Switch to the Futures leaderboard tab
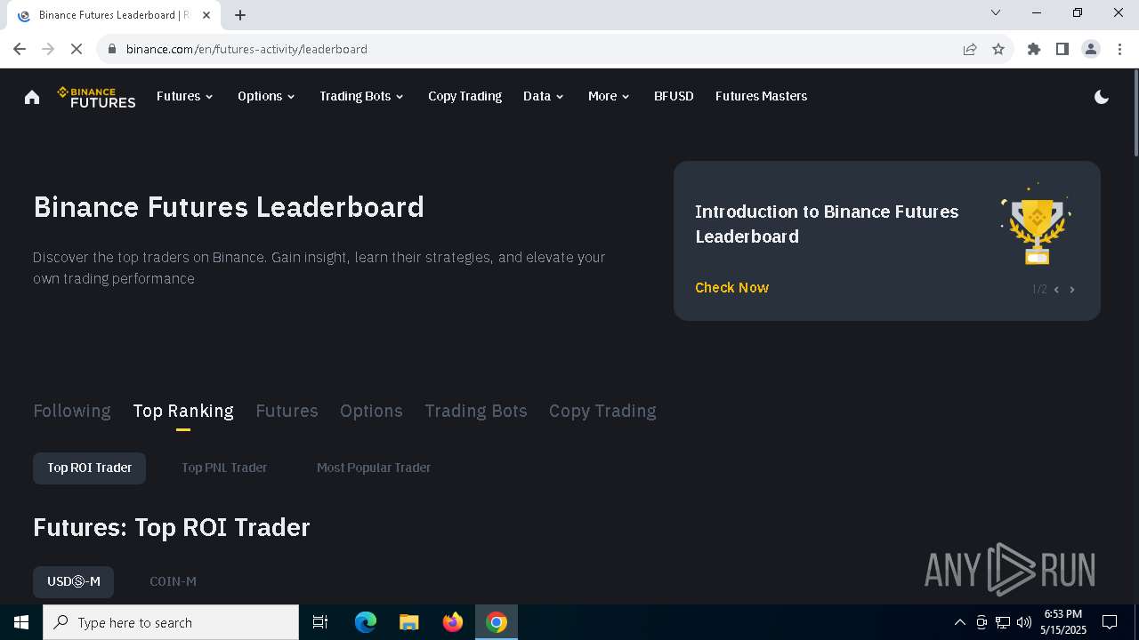 coord(287,411)
